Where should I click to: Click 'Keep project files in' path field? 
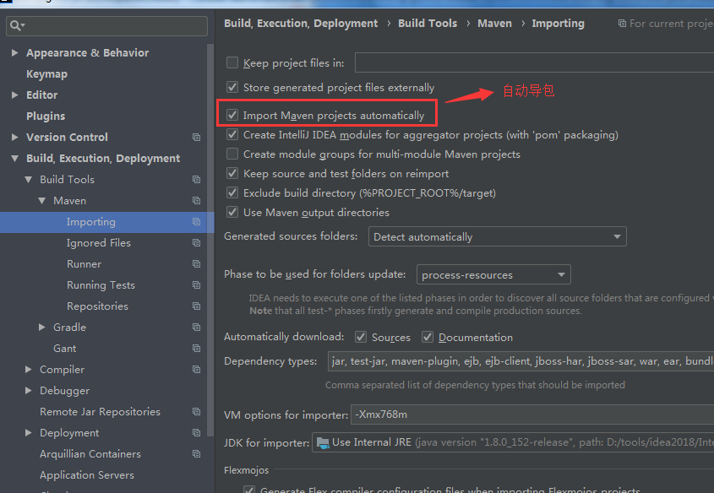pyautogui.click(x=534, y=62)
